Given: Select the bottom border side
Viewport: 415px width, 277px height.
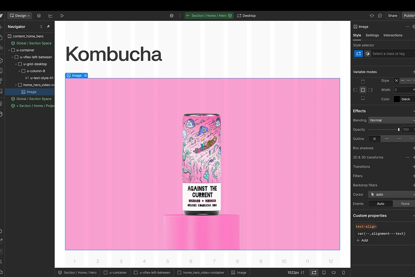Looking at the screenshot, I should (x=363, y=98).
